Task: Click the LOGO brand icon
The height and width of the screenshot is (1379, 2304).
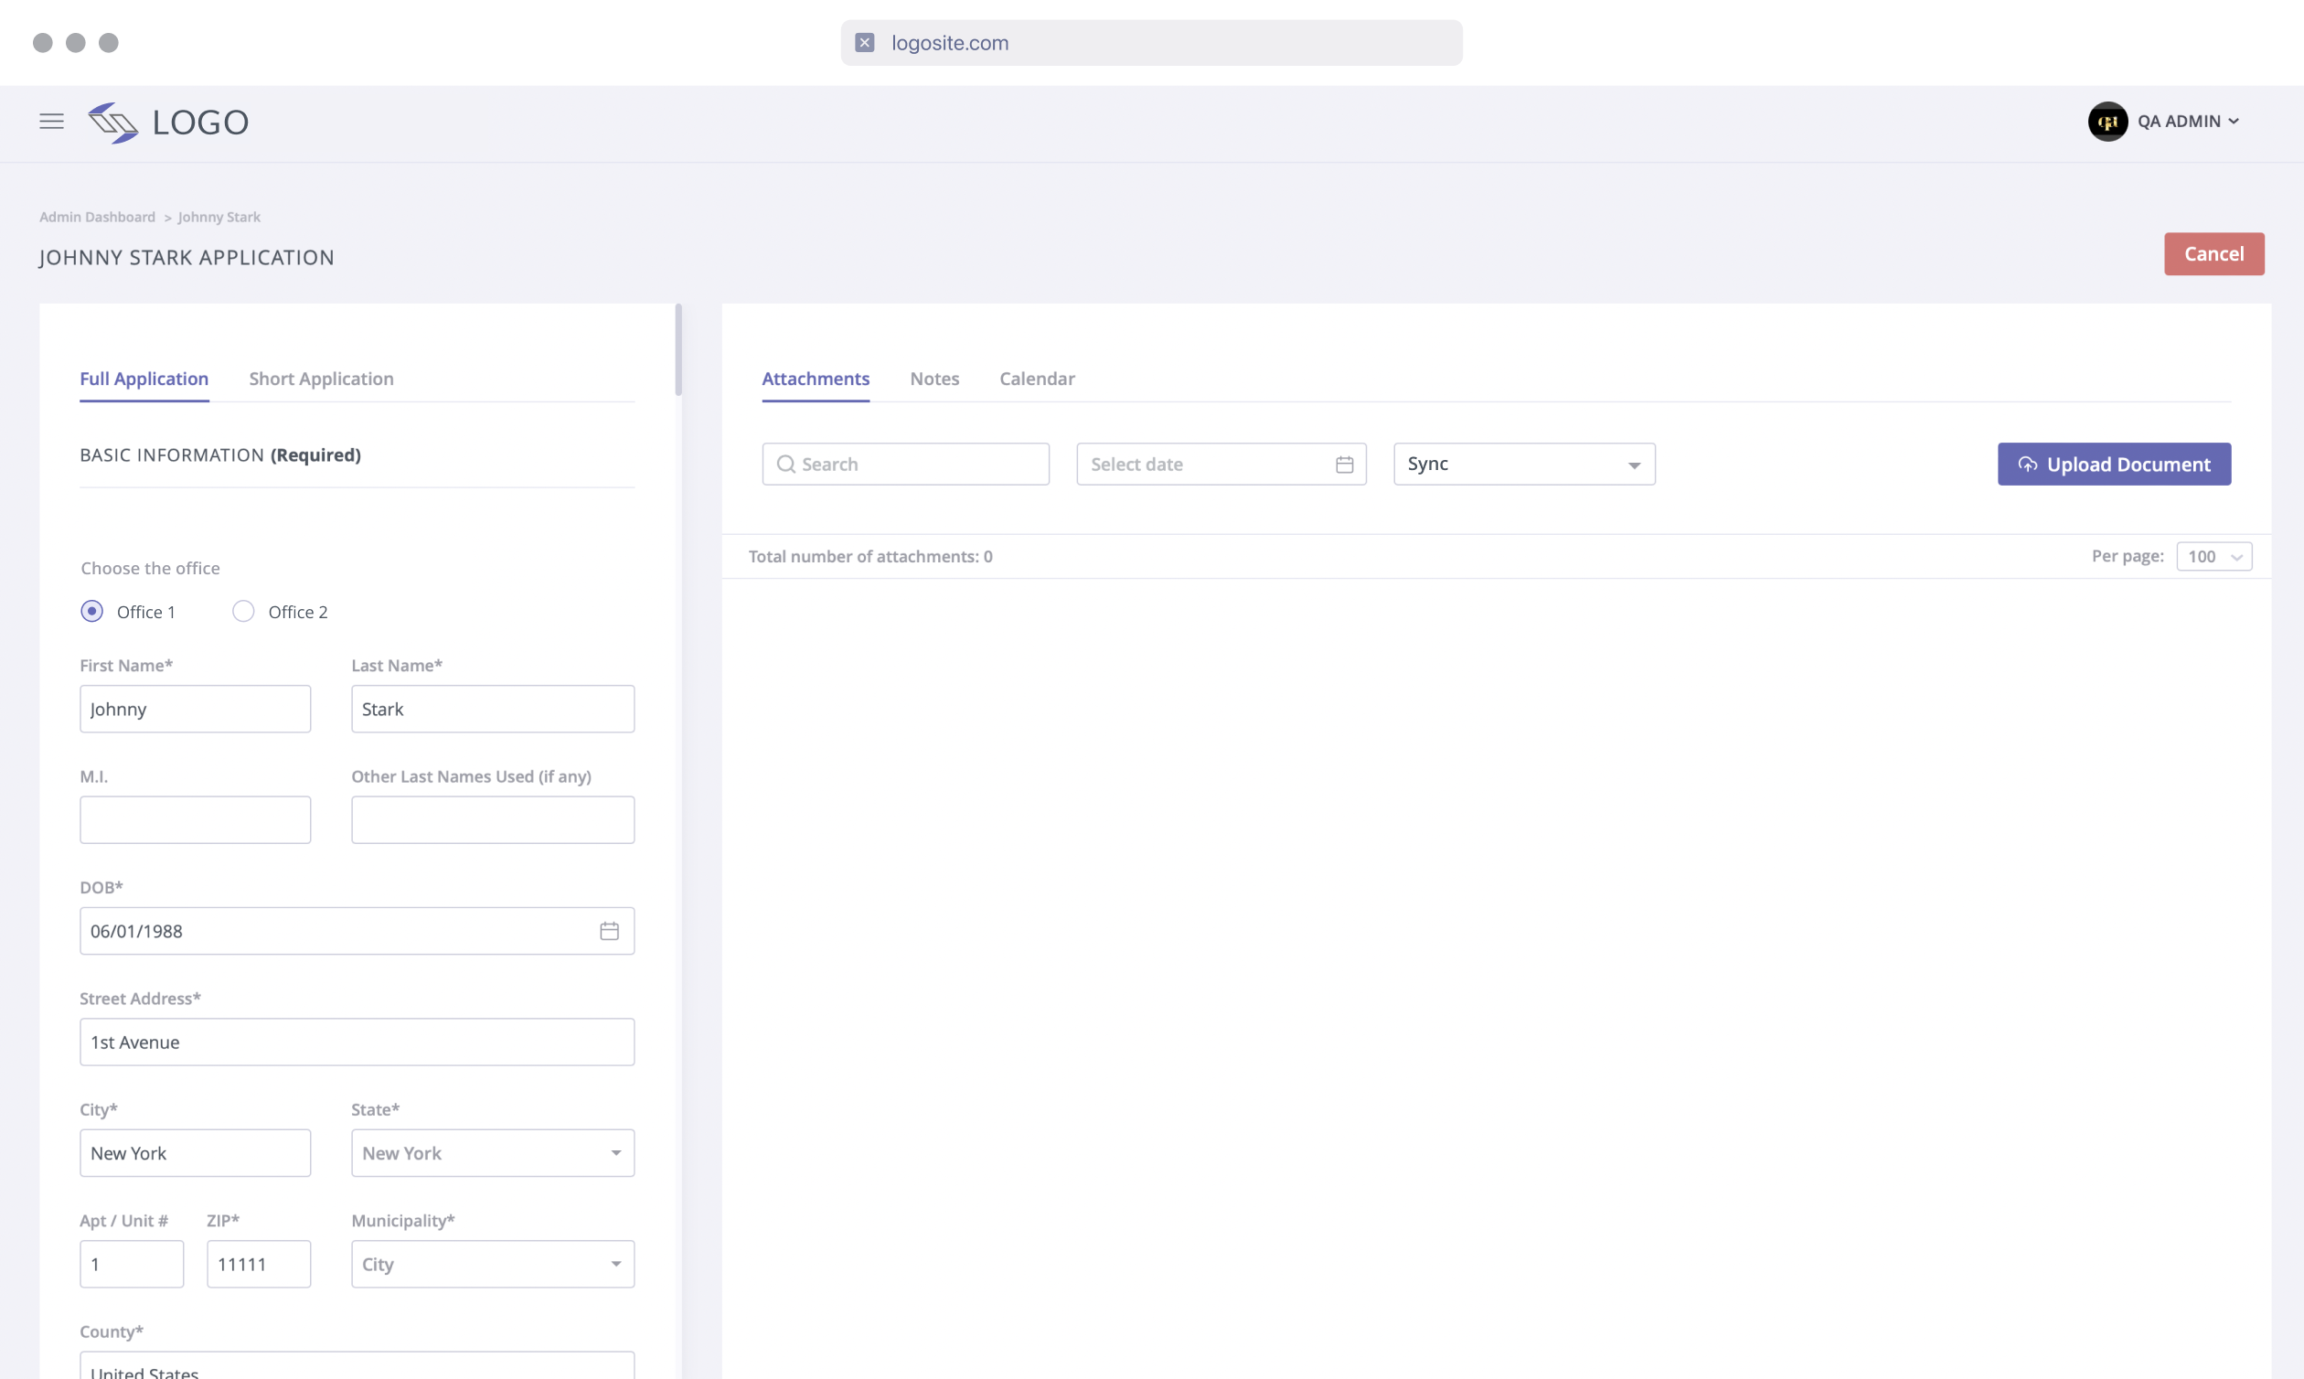Action: pos(113,123)
